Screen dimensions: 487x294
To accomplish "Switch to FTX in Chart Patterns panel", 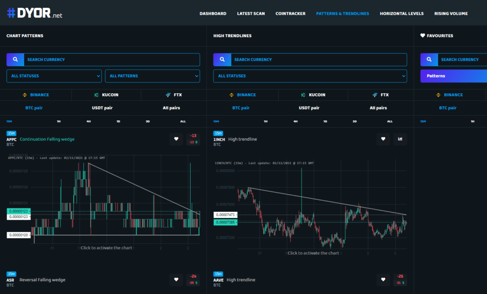I will (x=174, y=95).
